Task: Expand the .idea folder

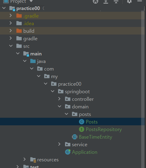Action: click(x=11, y=23)
